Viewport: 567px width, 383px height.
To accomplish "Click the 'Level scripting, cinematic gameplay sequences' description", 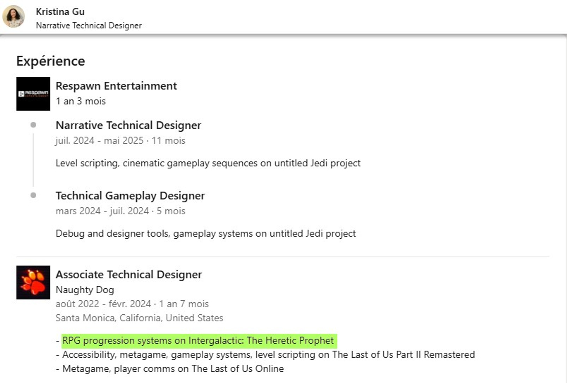I will coord(208,163).
